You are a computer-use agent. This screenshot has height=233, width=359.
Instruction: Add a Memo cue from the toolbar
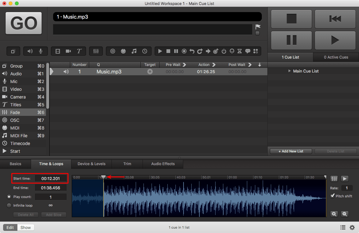[x=248, y=51]
